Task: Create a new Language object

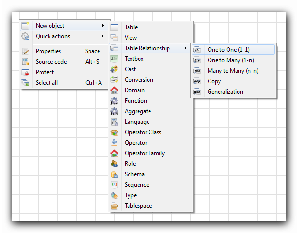Action: point(150,122)
